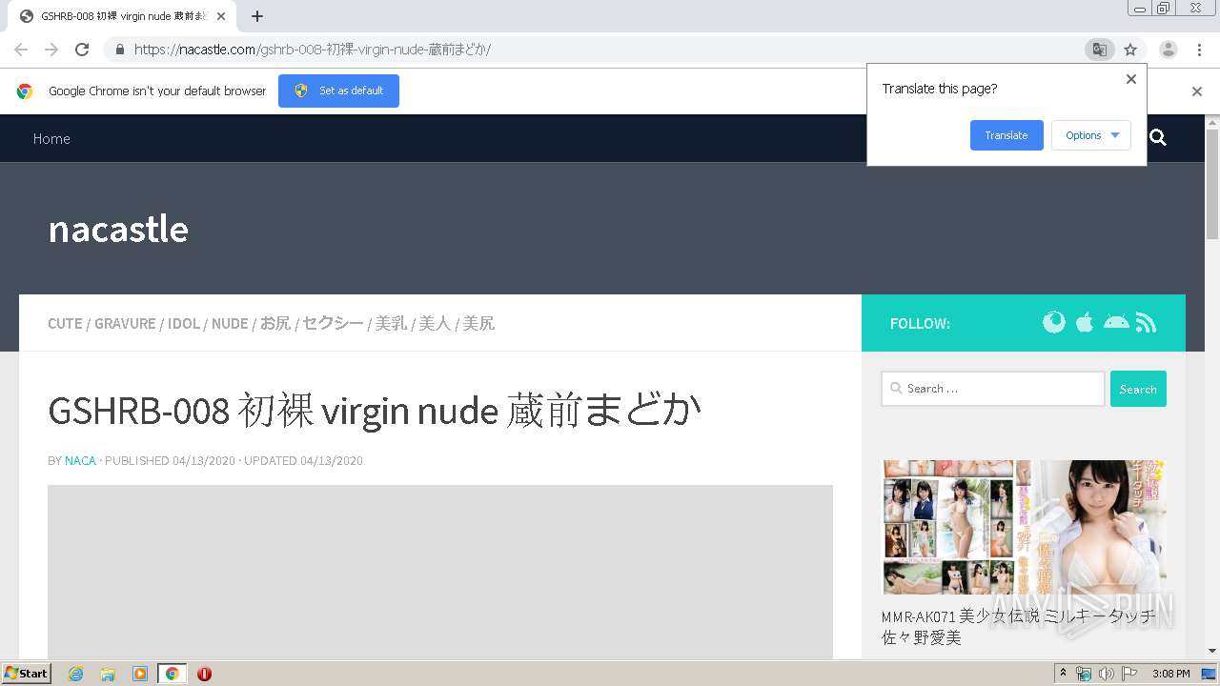This screenshot has width=1220, height=686.
Task: Open media player from taskbar
Action: (140, 674)
